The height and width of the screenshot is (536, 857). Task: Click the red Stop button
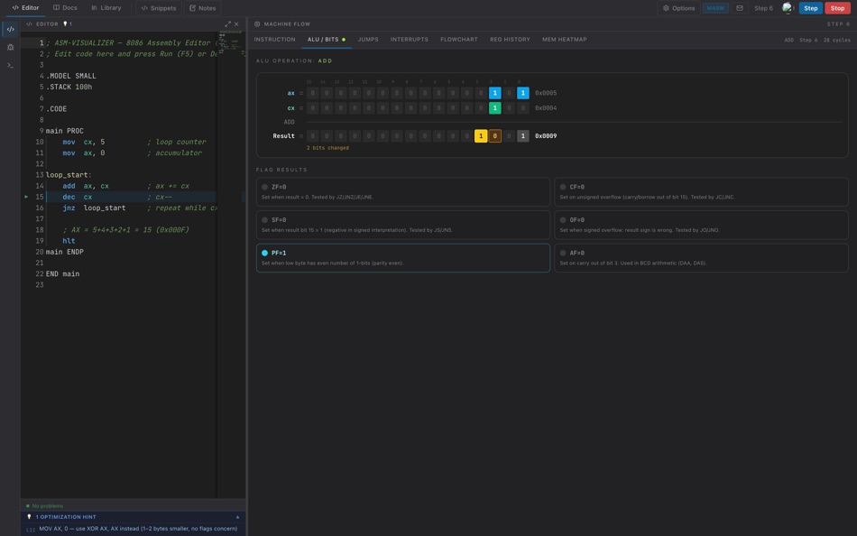[837, 8]
